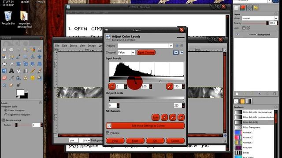Select the Ellipse Select tool

tap(11, 50)
